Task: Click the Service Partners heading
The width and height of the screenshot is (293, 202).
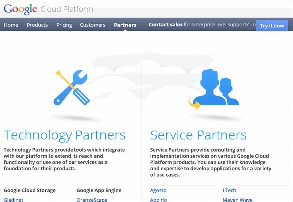Action: [199, 135]
